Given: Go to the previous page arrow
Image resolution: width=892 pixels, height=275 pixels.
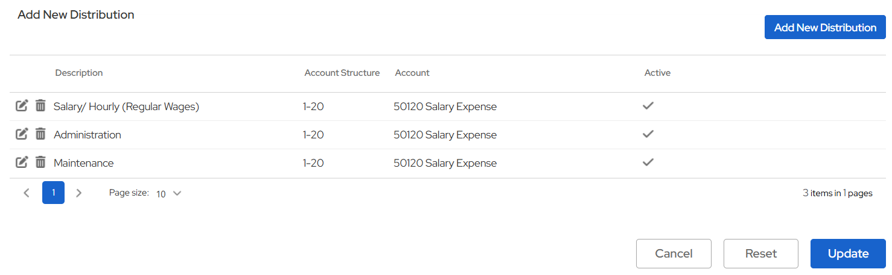Looking at the screenshot, I should tap(26, 193).
